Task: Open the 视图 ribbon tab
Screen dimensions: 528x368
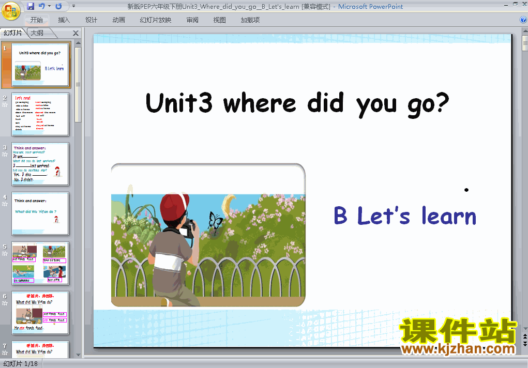Action: (220, 20)
